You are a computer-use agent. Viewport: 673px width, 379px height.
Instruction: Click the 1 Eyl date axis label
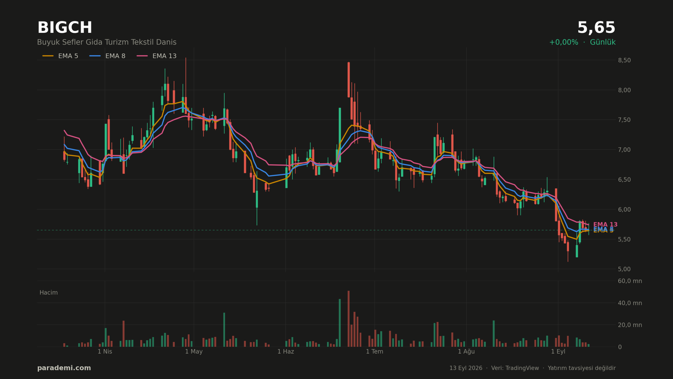(x=558, y=352)
